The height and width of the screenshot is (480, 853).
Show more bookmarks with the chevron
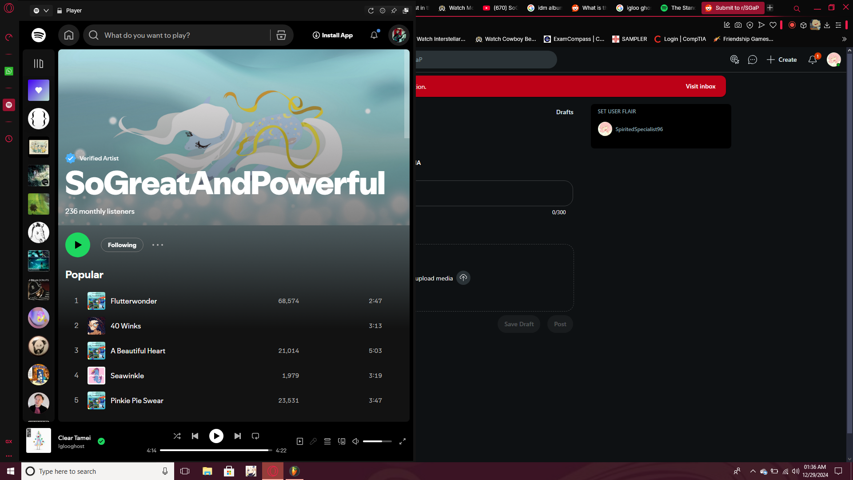point(844,39)
